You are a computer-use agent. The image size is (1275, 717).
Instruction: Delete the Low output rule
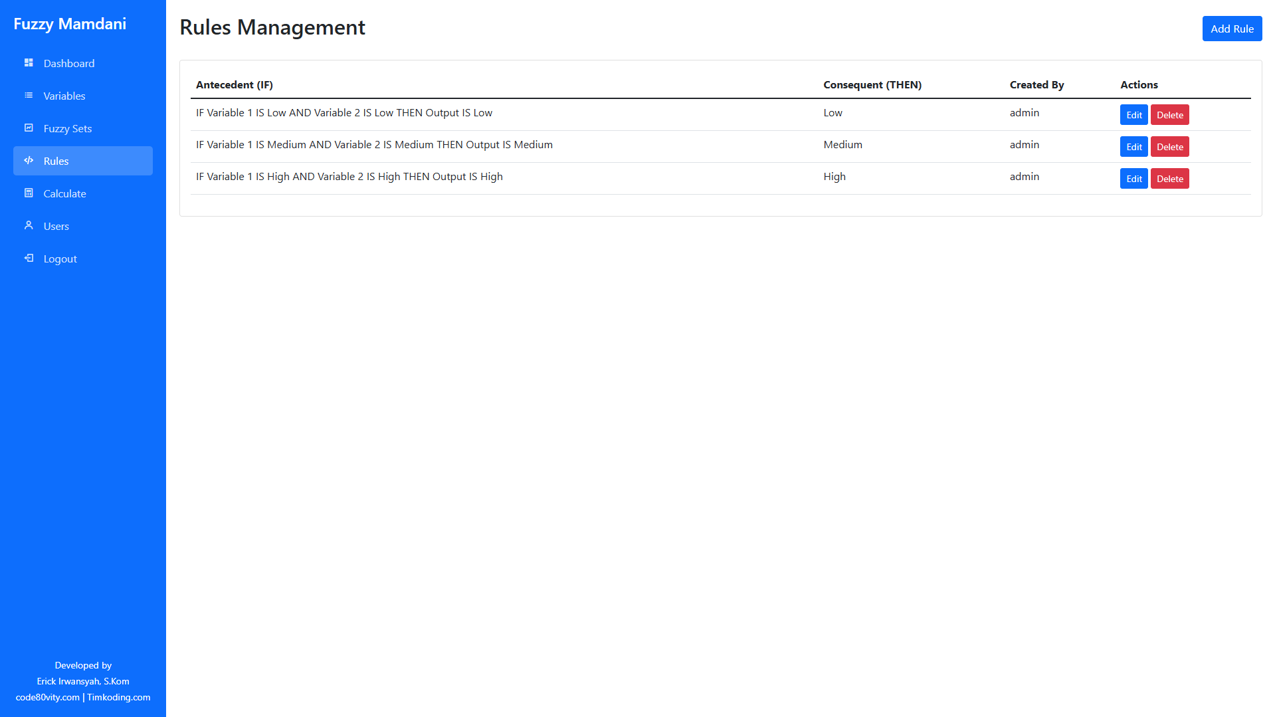pos(1169,115)
